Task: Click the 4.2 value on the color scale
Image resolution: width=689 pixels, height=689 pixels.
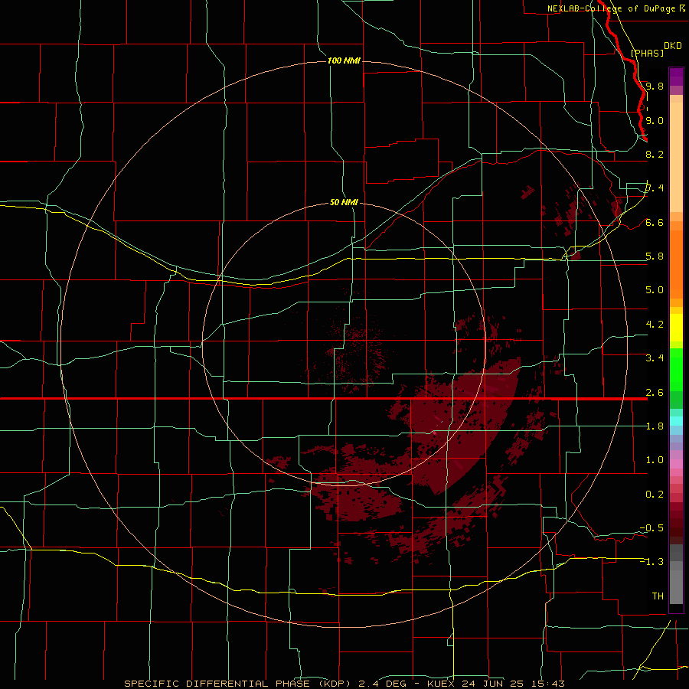Action: 655,325
